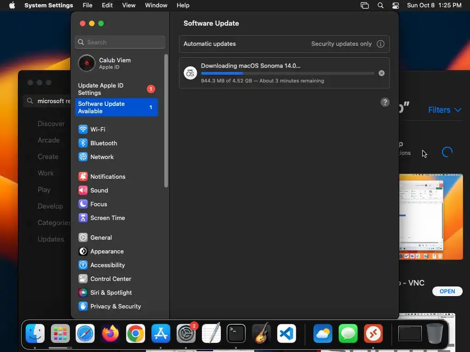Select Software Update Available item
The height and width of the screenshot is (352, 470).
(x=116, y=107)
